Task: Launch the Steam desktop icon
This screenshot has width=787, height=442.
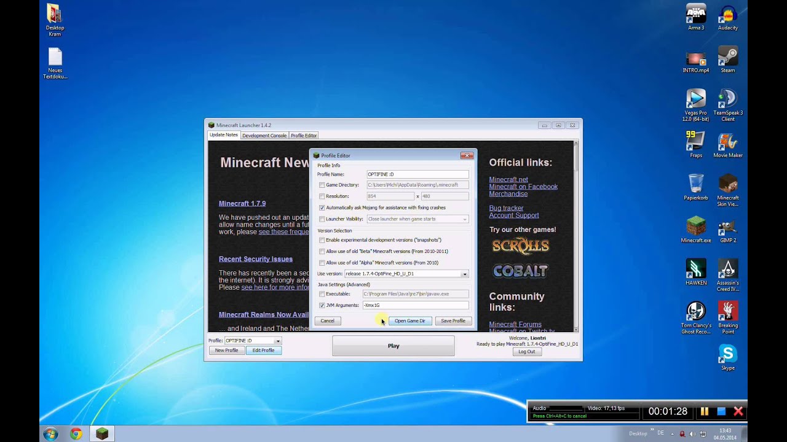Action: tap(728, 60)
